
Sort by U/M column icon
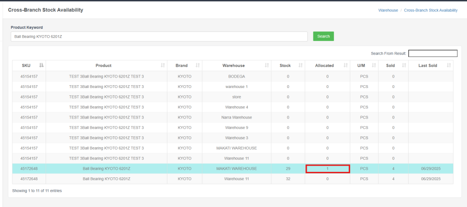click(374, 66)
